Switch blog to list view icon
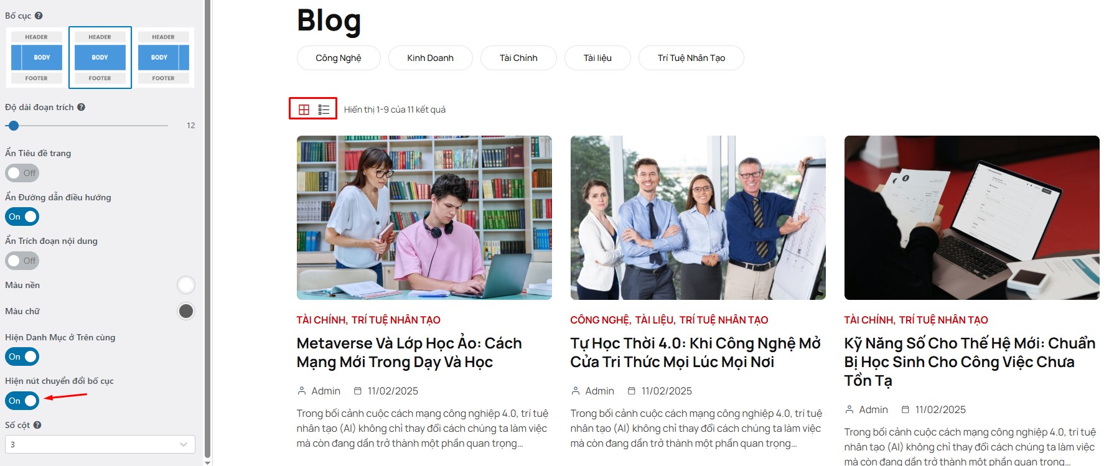Screen dimensions: 1109x466 [x=324, y=110]
